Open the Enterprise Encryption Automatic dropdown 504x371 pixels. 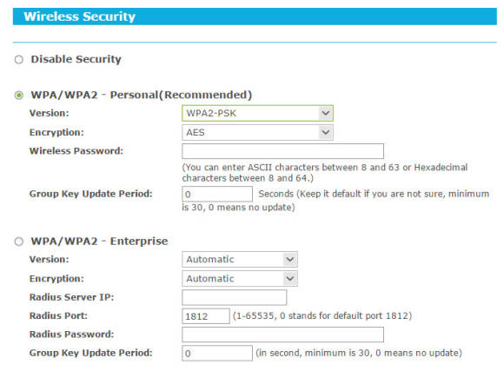point(240,279)
